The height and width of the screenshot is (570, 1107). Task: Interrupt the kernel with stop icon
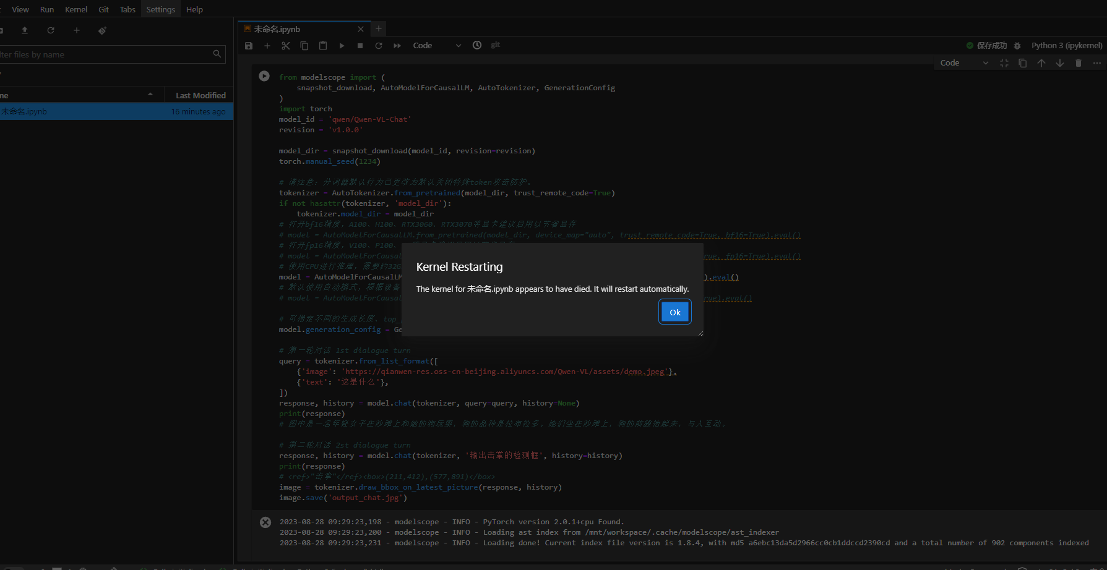click(x=360, y=46)
